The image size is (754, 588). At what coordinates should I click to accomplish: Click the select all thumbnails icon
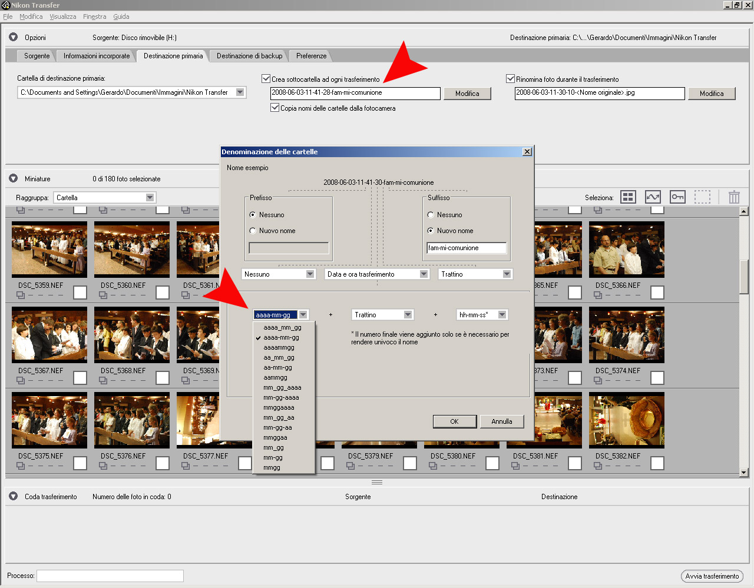(x=629, y=197)
